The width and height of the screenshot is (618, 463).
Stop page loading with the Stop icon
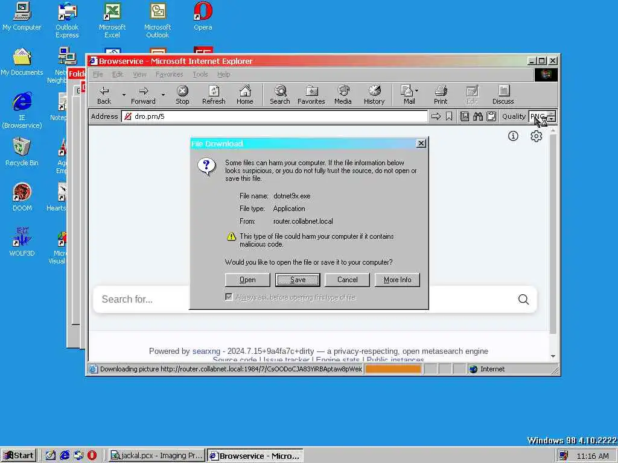pos(182,95)
